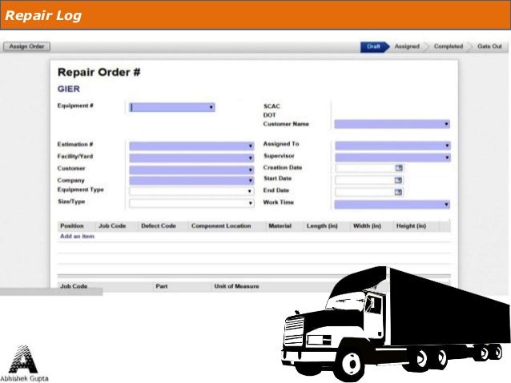
Task: Open the Customer Name dropdown
Action: (392, 124)
